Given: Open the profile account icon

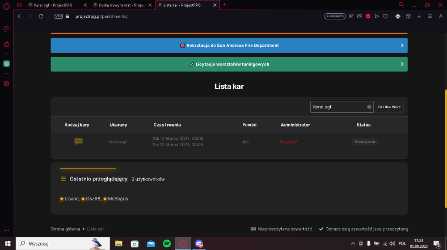Looking at the screenshot, I should point(440,16).
